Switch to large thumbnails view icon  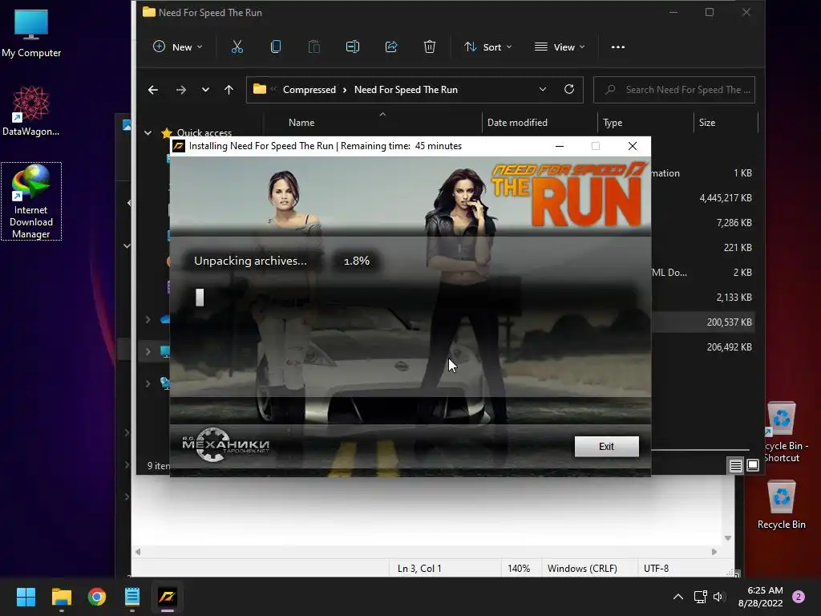(752, 465)
